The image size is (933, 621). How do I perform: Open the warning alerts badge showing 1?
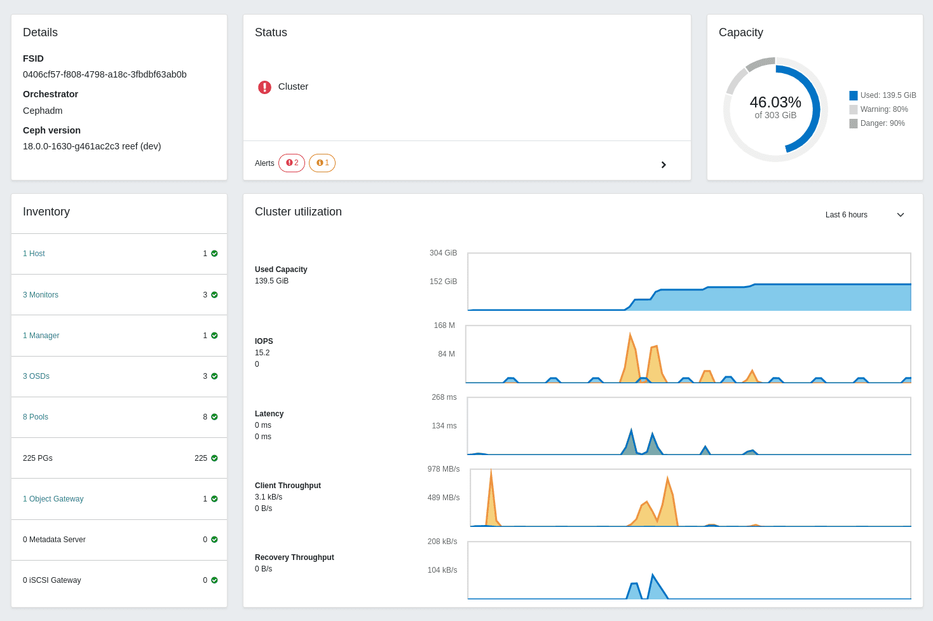[x=322, y=163]
